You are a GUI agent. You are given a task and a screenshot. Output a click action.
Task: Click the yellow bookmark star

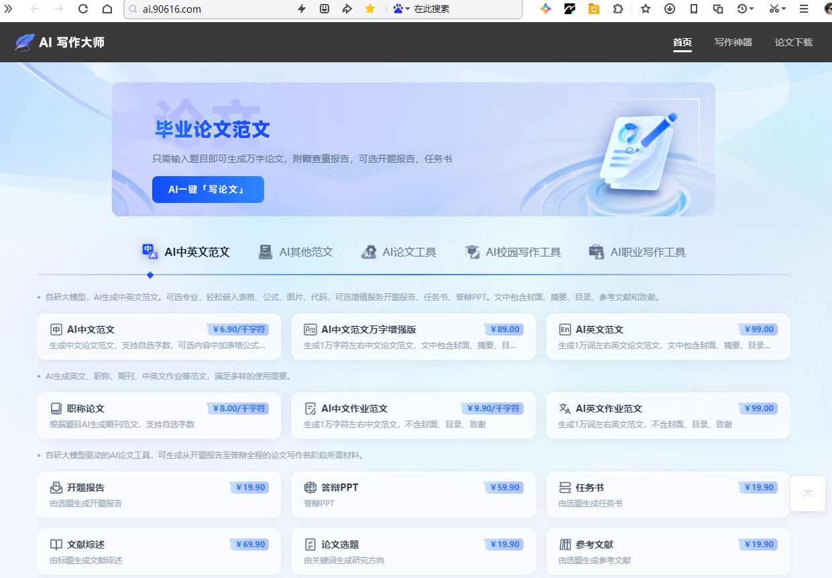pyautogui.click(x=370, y=9)
